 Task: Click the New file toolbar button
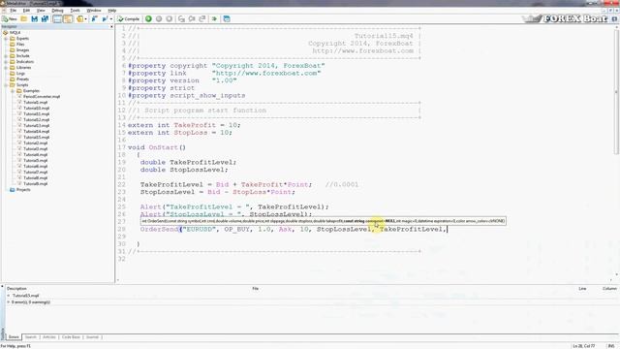tap(10, 19)
